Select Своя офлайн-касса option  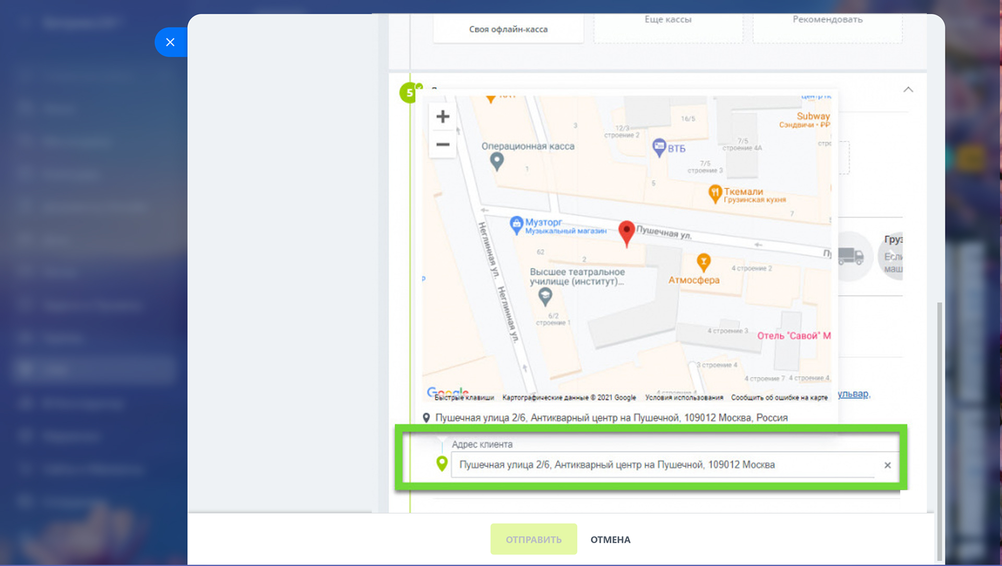[508, 29]
